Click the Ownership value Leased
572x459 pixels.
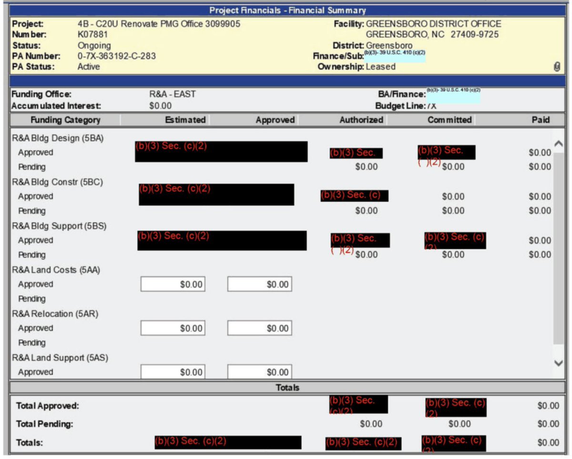click(x=380, y=67)
